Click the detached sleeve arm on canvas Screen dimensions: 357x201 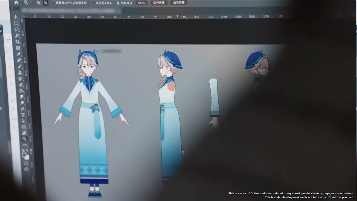point(214,104)
